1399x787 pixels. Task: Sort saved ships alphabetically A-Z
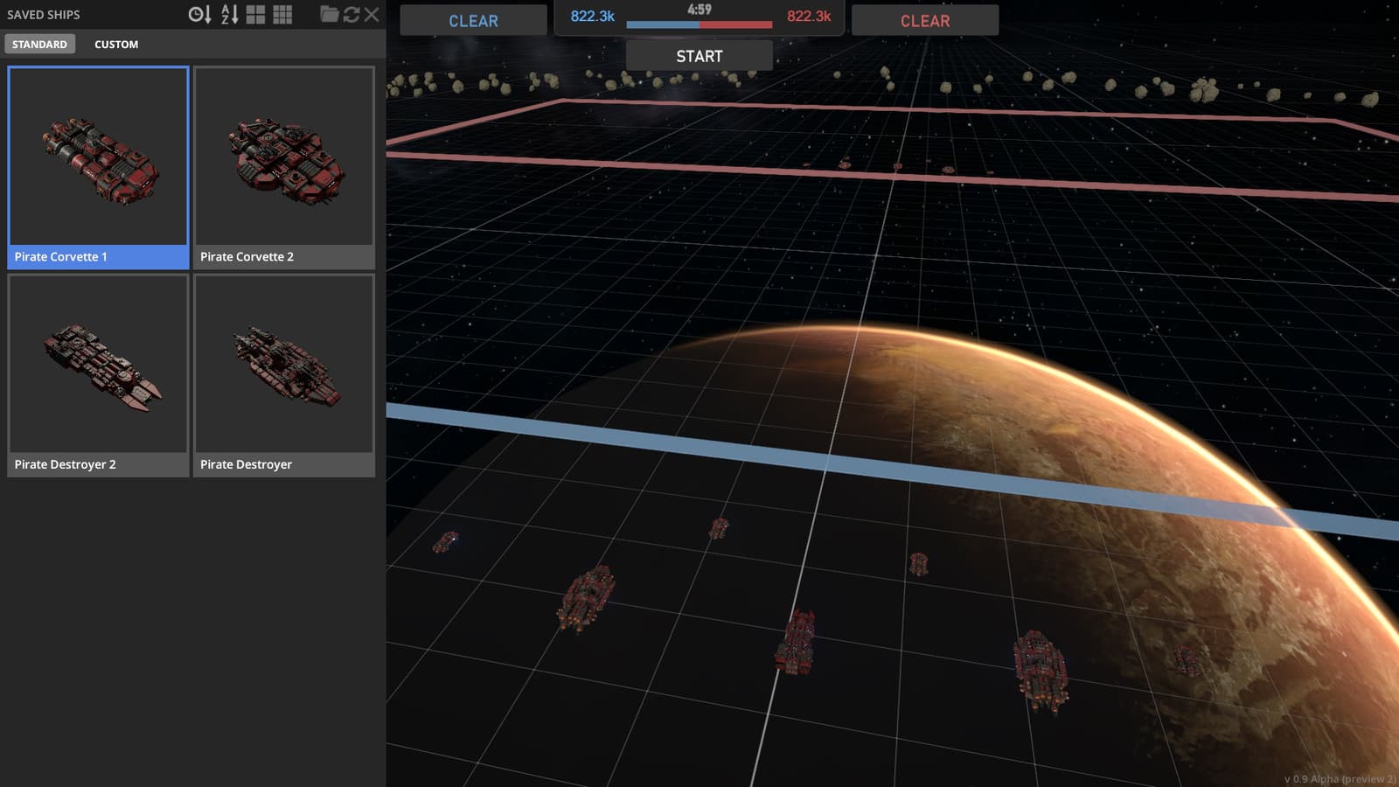click(x=230, y=14)
